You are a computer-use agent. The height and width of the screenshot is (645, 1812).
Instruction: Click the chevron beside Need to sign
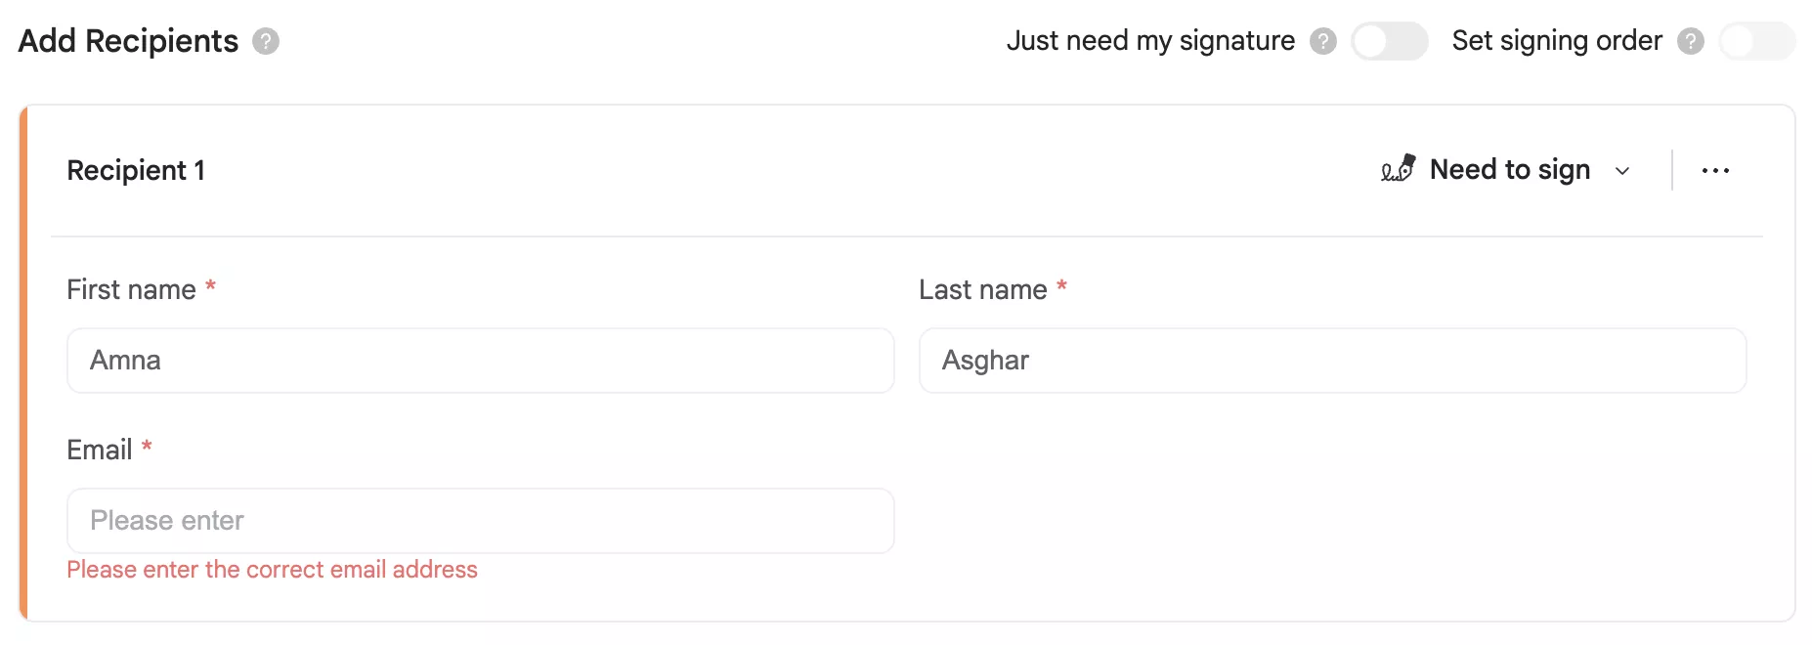pos(1622,169)
